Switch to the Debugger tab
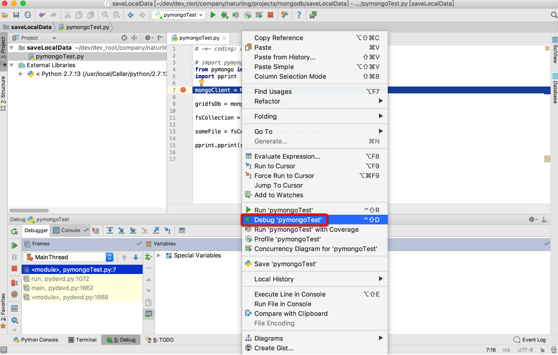Image resolution: width=558 pixels, height=355 pixels. [x=36, y=231]
